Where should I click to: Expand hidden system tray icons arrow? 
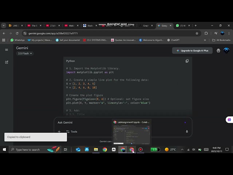coord(182,149)
